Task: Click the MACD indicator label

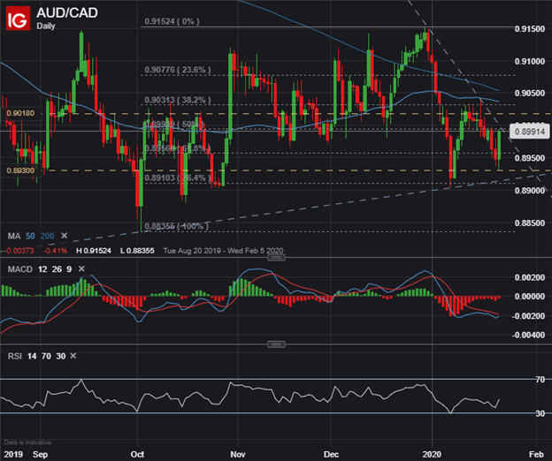Action: [x=20, y=269]
